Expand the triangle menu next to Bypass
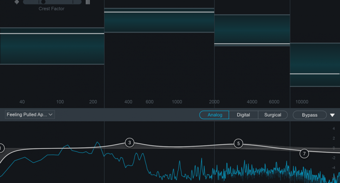Image resolution: width=340 pixels, height=183 pixels. pyautogui.click(x=332, y=115)
